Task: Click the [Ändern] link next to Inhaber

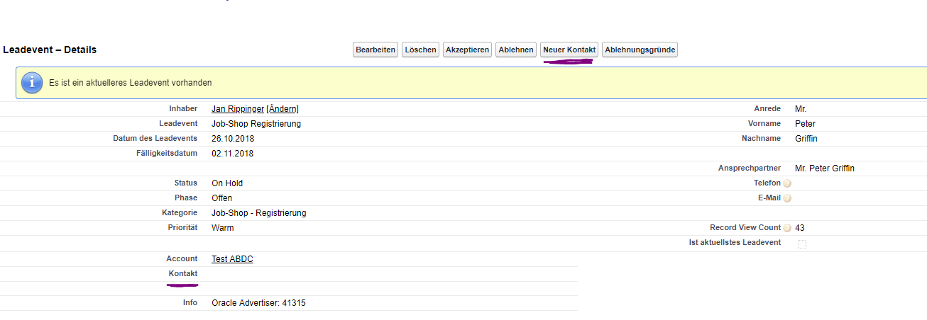Action: coord(283,109)
